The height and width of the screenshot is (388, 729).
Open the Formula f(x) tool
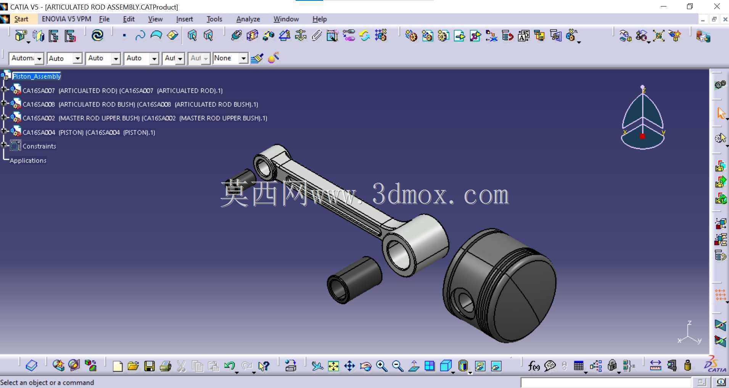click(x=534, y=366)
